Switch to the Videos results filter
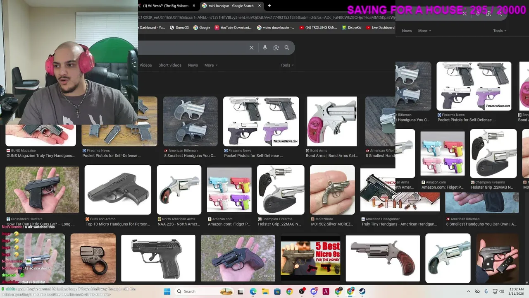The image size is (529, 298). pos(145,65)
